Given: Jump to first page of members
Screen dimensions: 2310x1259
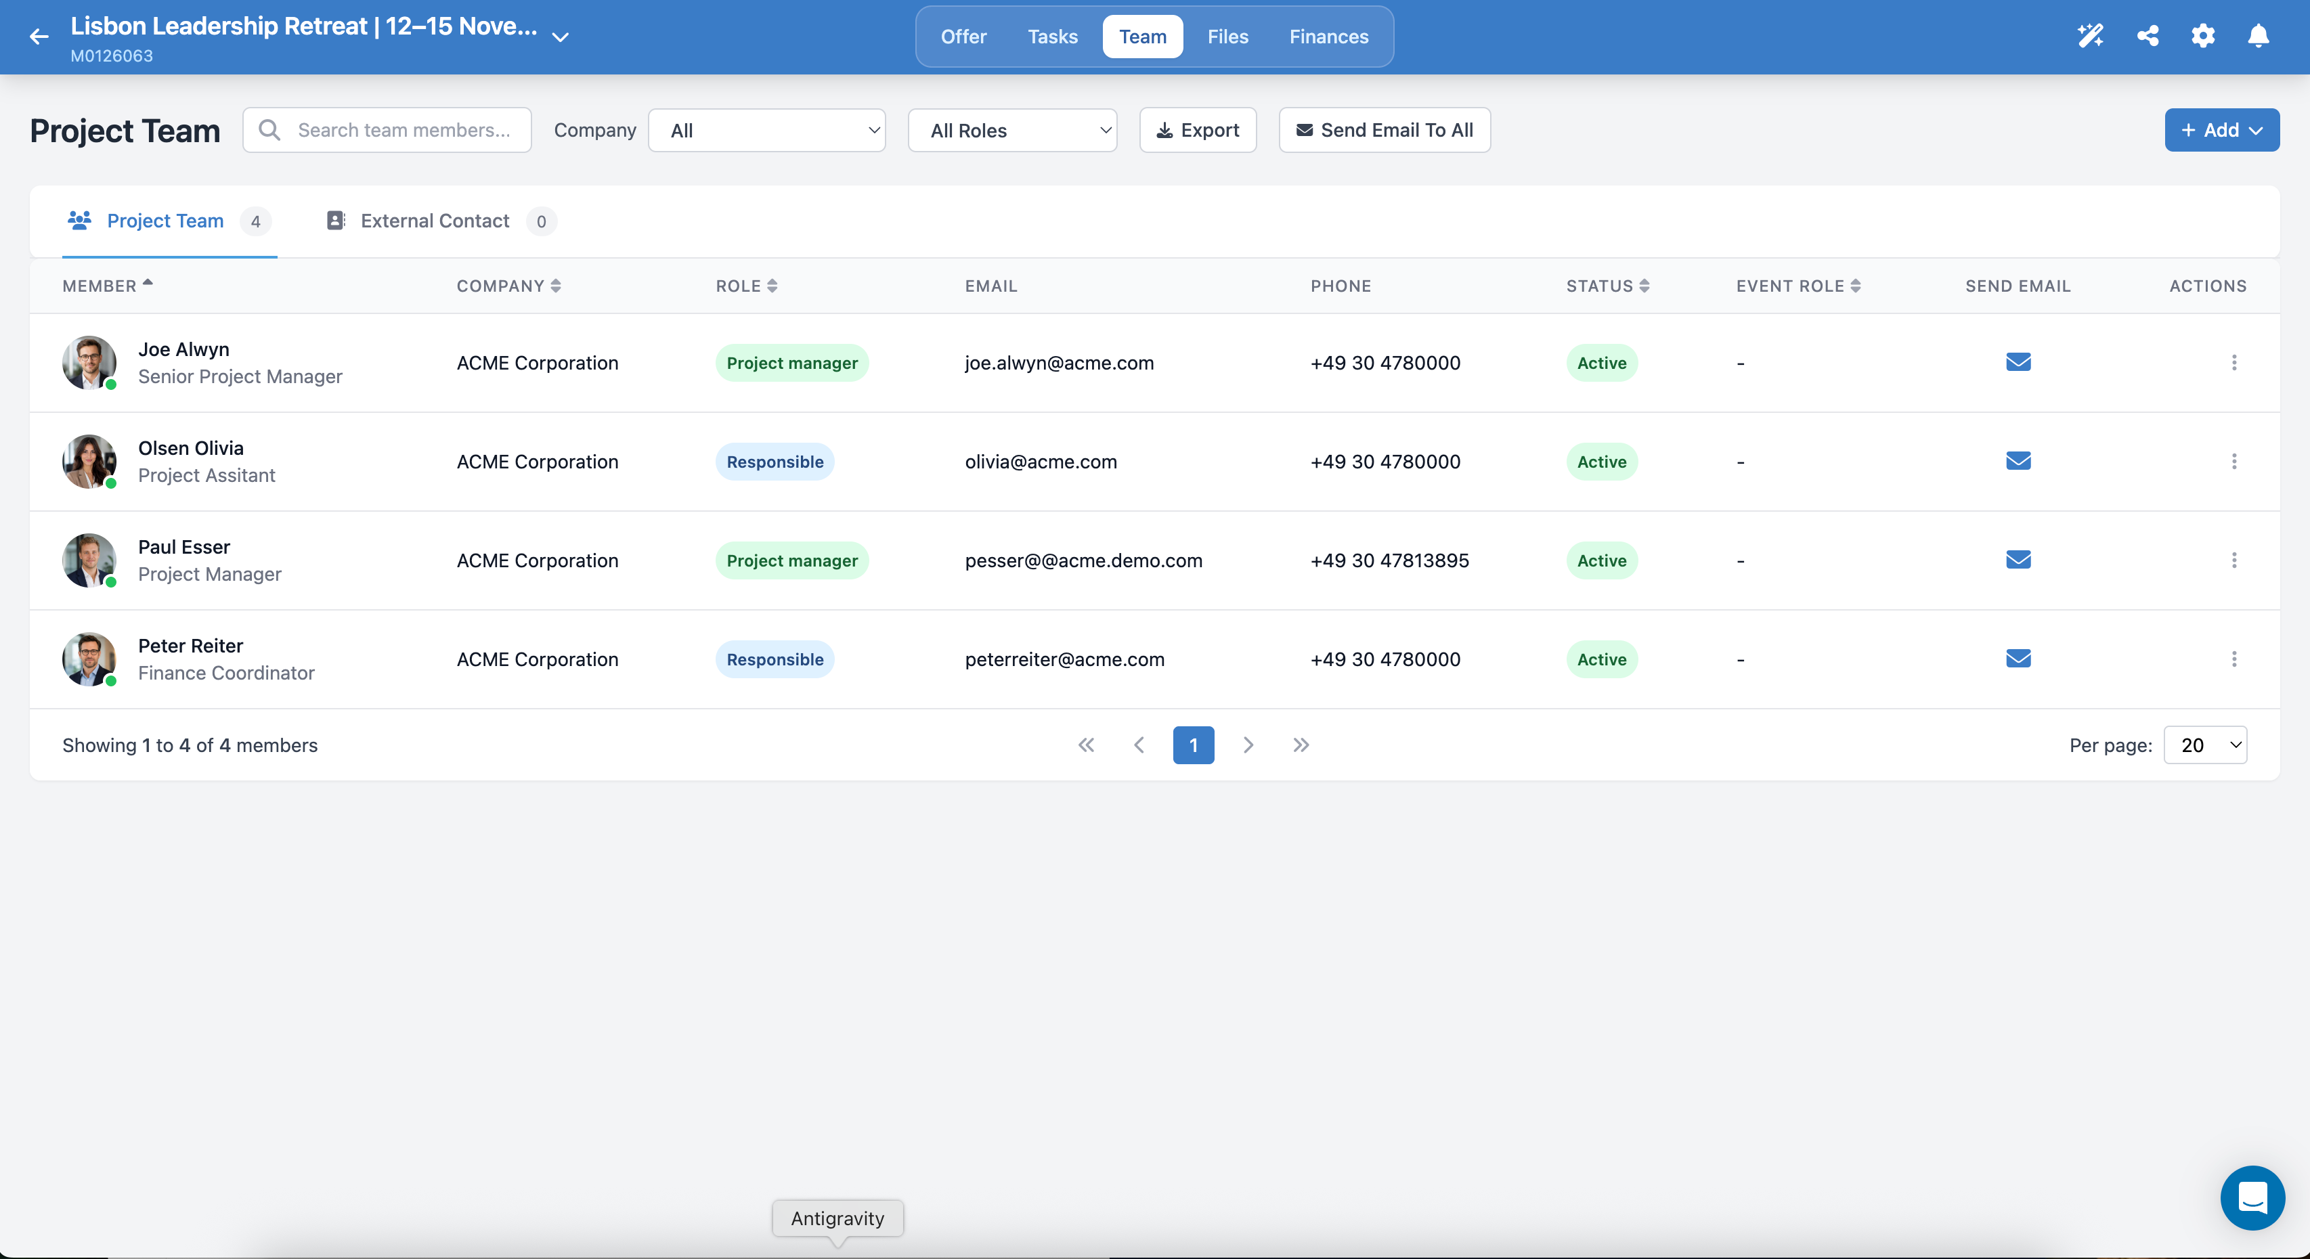Looking at the screenshot, I should click(x=1086, y=745).
